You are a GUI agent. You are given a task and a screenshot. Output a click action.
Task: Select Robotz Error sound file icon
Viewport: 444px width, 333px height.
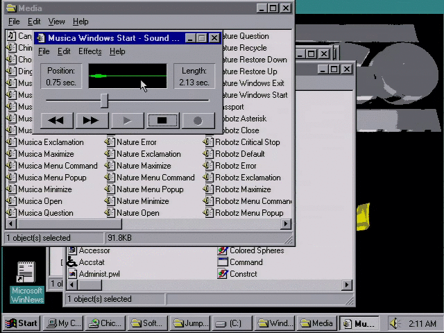[x=208, y=166]
